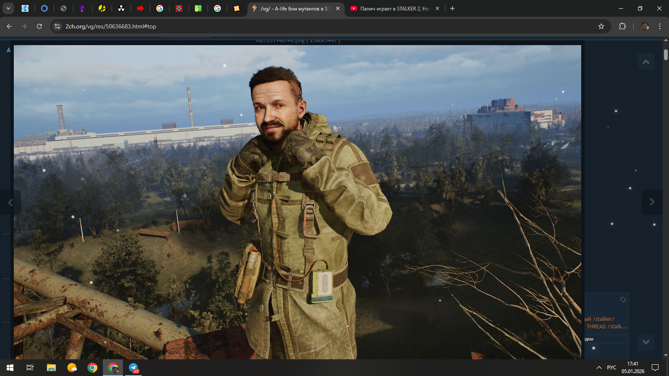Viewport: 669px width, 376px height.
Task: Bookmark this page with the star icon
Action: [x=601, y=26]
